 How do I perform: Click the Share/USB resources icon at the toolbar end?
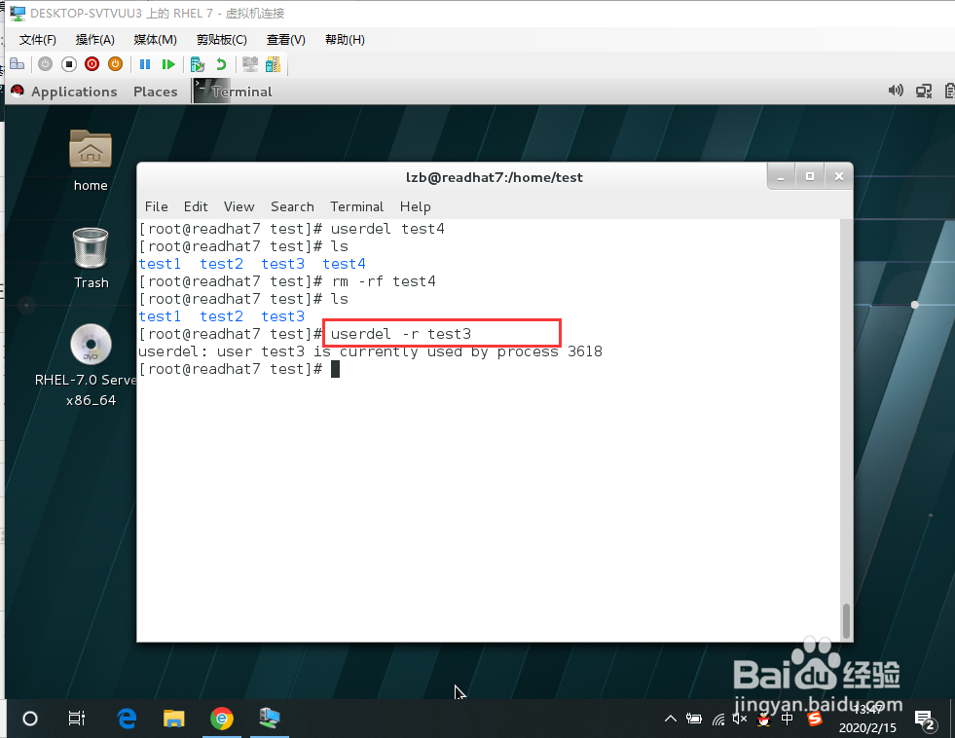[273, 64]
